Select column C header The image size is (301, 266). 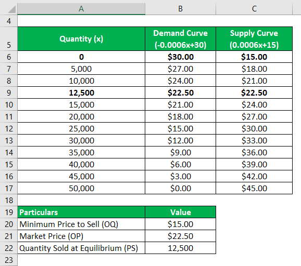point(254,9)
